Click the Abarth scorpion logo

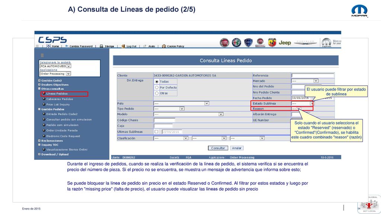pyautogui.click(x=272, y=43)
